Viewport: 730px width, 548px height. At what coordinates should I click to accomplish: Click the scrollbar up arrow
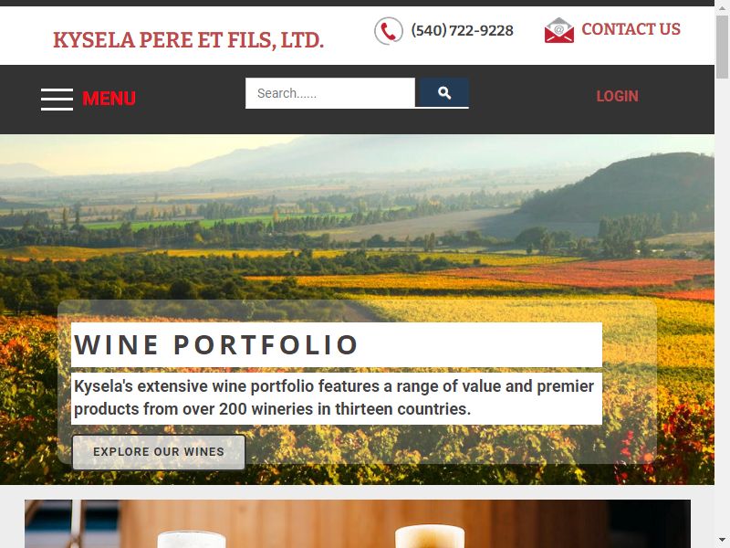[x=722, y=7]
